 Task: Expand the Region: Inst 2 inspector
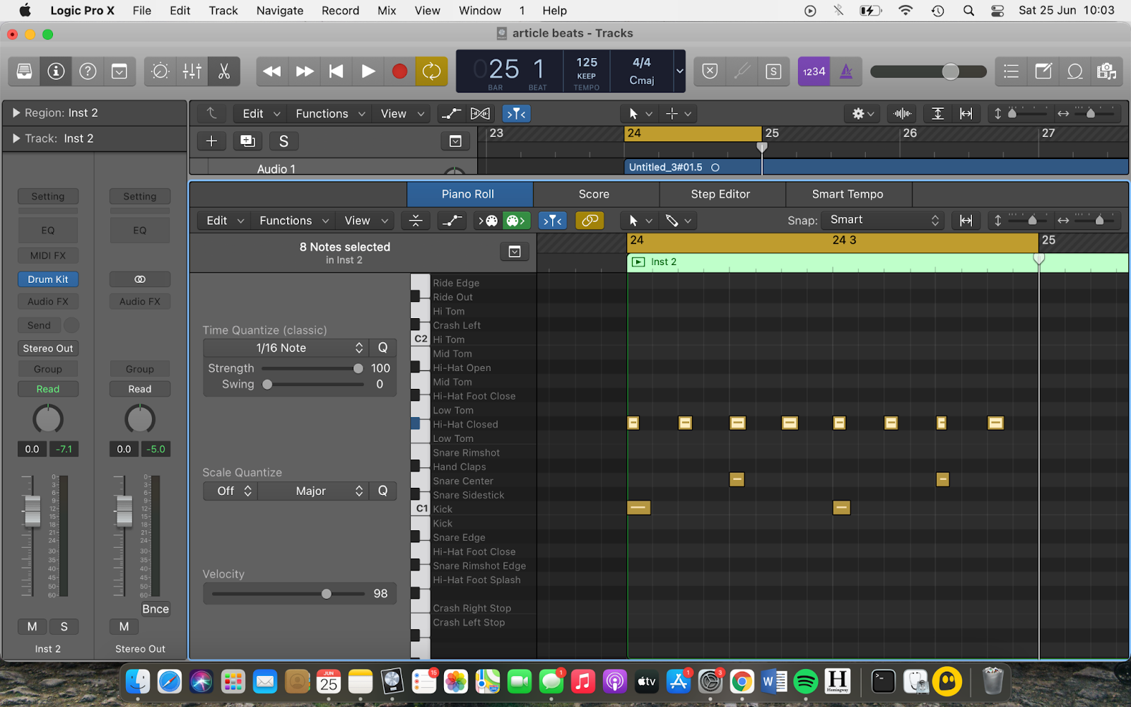pyautogui.click(x=16, y=113)
